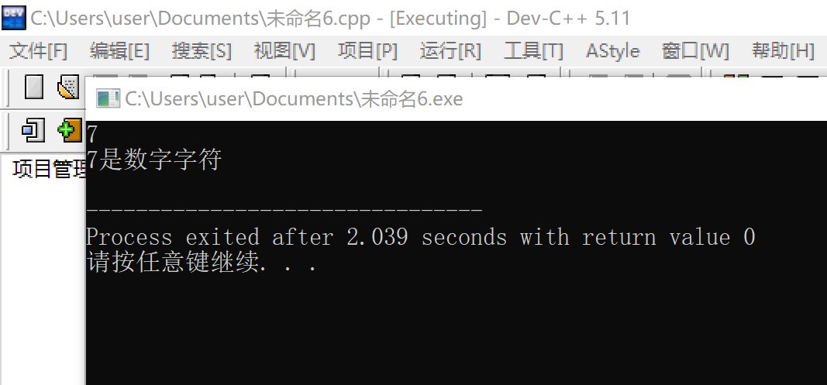Open the 项目[P] menu
Viewport: 827px width, 385px height.
[x=367, y=51]
